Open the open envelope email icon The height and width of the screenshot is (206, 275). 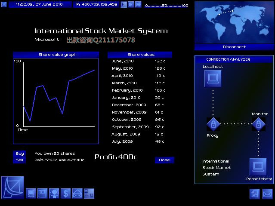[x=77, y=194]
